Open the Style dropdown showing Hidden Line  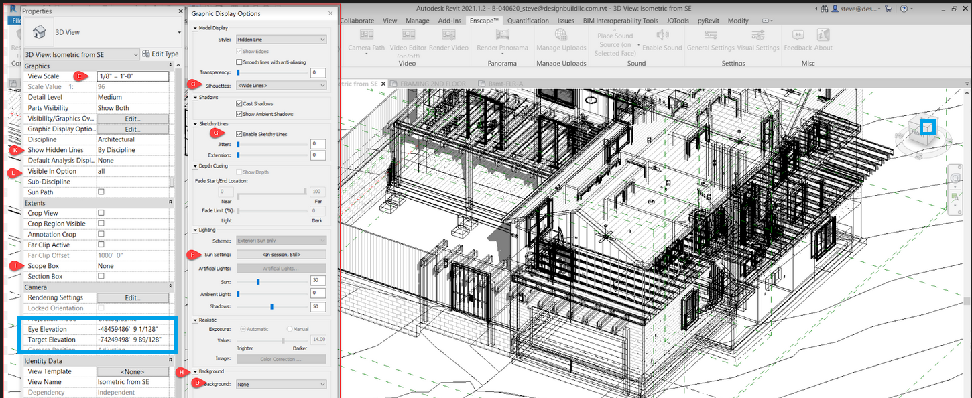coord(281,40)
